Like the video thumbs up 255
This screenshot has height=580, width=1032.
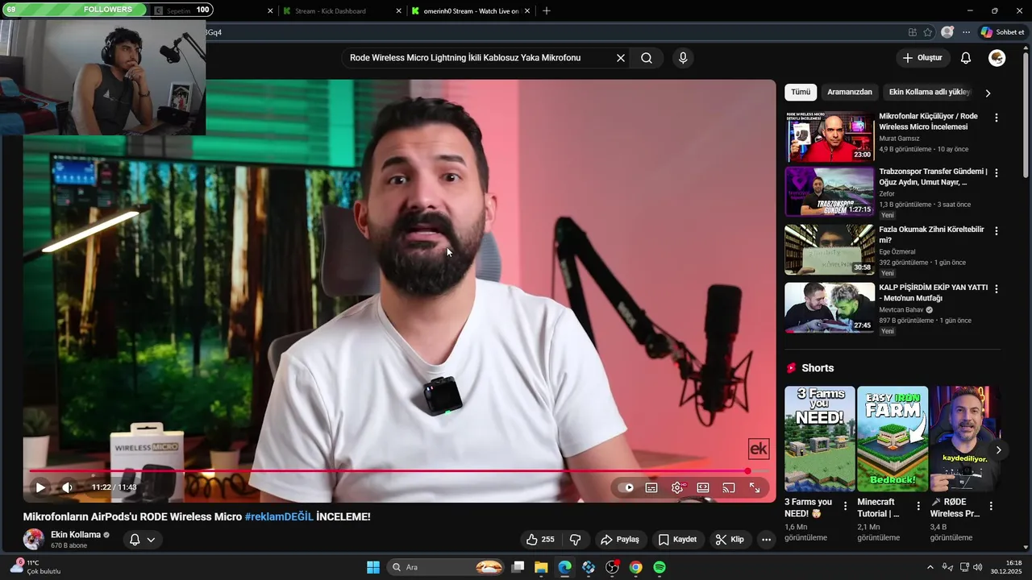(540, 540)
